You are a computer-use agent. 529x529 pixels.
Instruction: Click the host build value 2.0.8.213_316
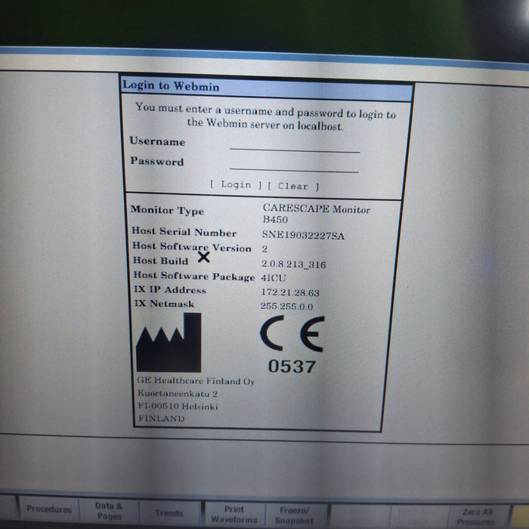tap(293, 264)
